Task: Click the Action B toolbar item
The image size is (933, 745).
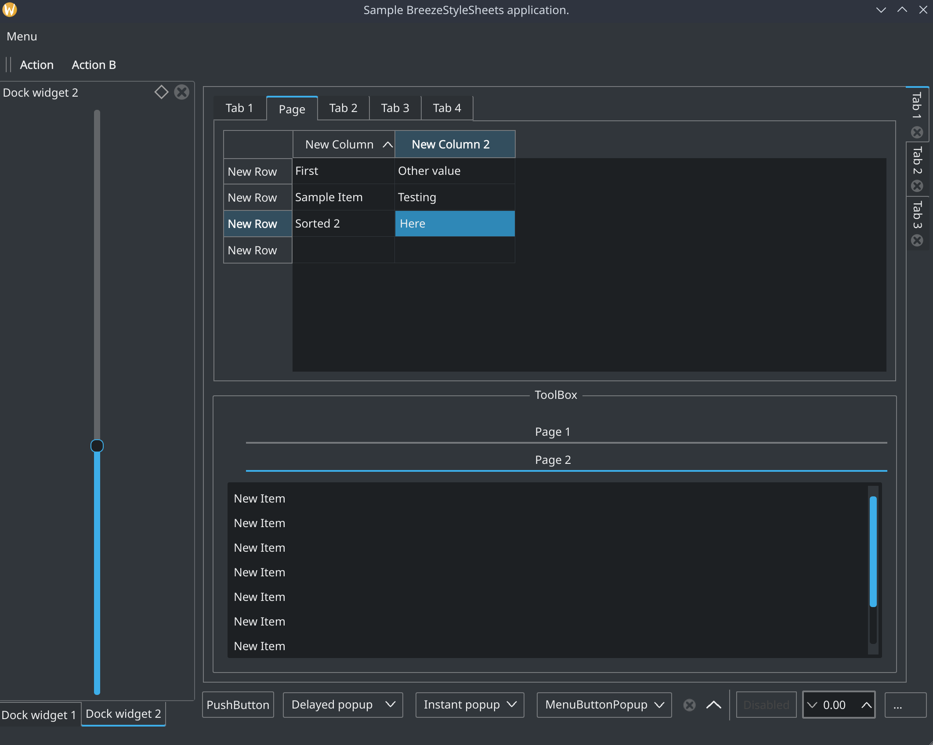Action: (x=94, y=65)
